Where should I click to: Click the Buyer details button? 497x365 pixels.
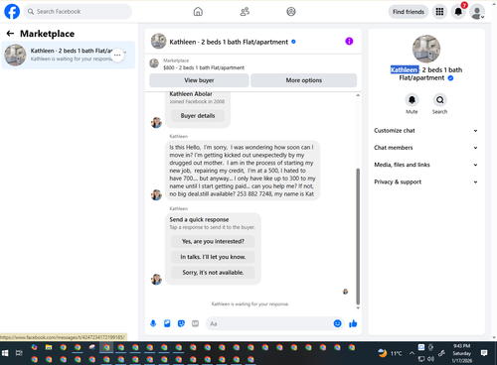coord(198,116)
